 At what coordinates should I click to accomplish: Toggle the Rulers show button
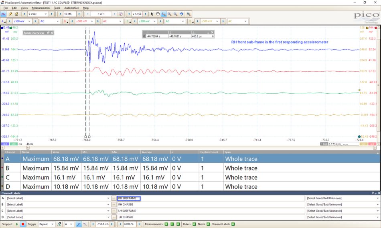click(194, 224)
